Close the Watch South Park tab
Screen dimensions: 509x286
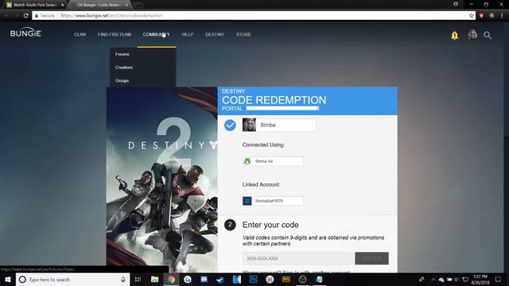(x=62, y=5)
